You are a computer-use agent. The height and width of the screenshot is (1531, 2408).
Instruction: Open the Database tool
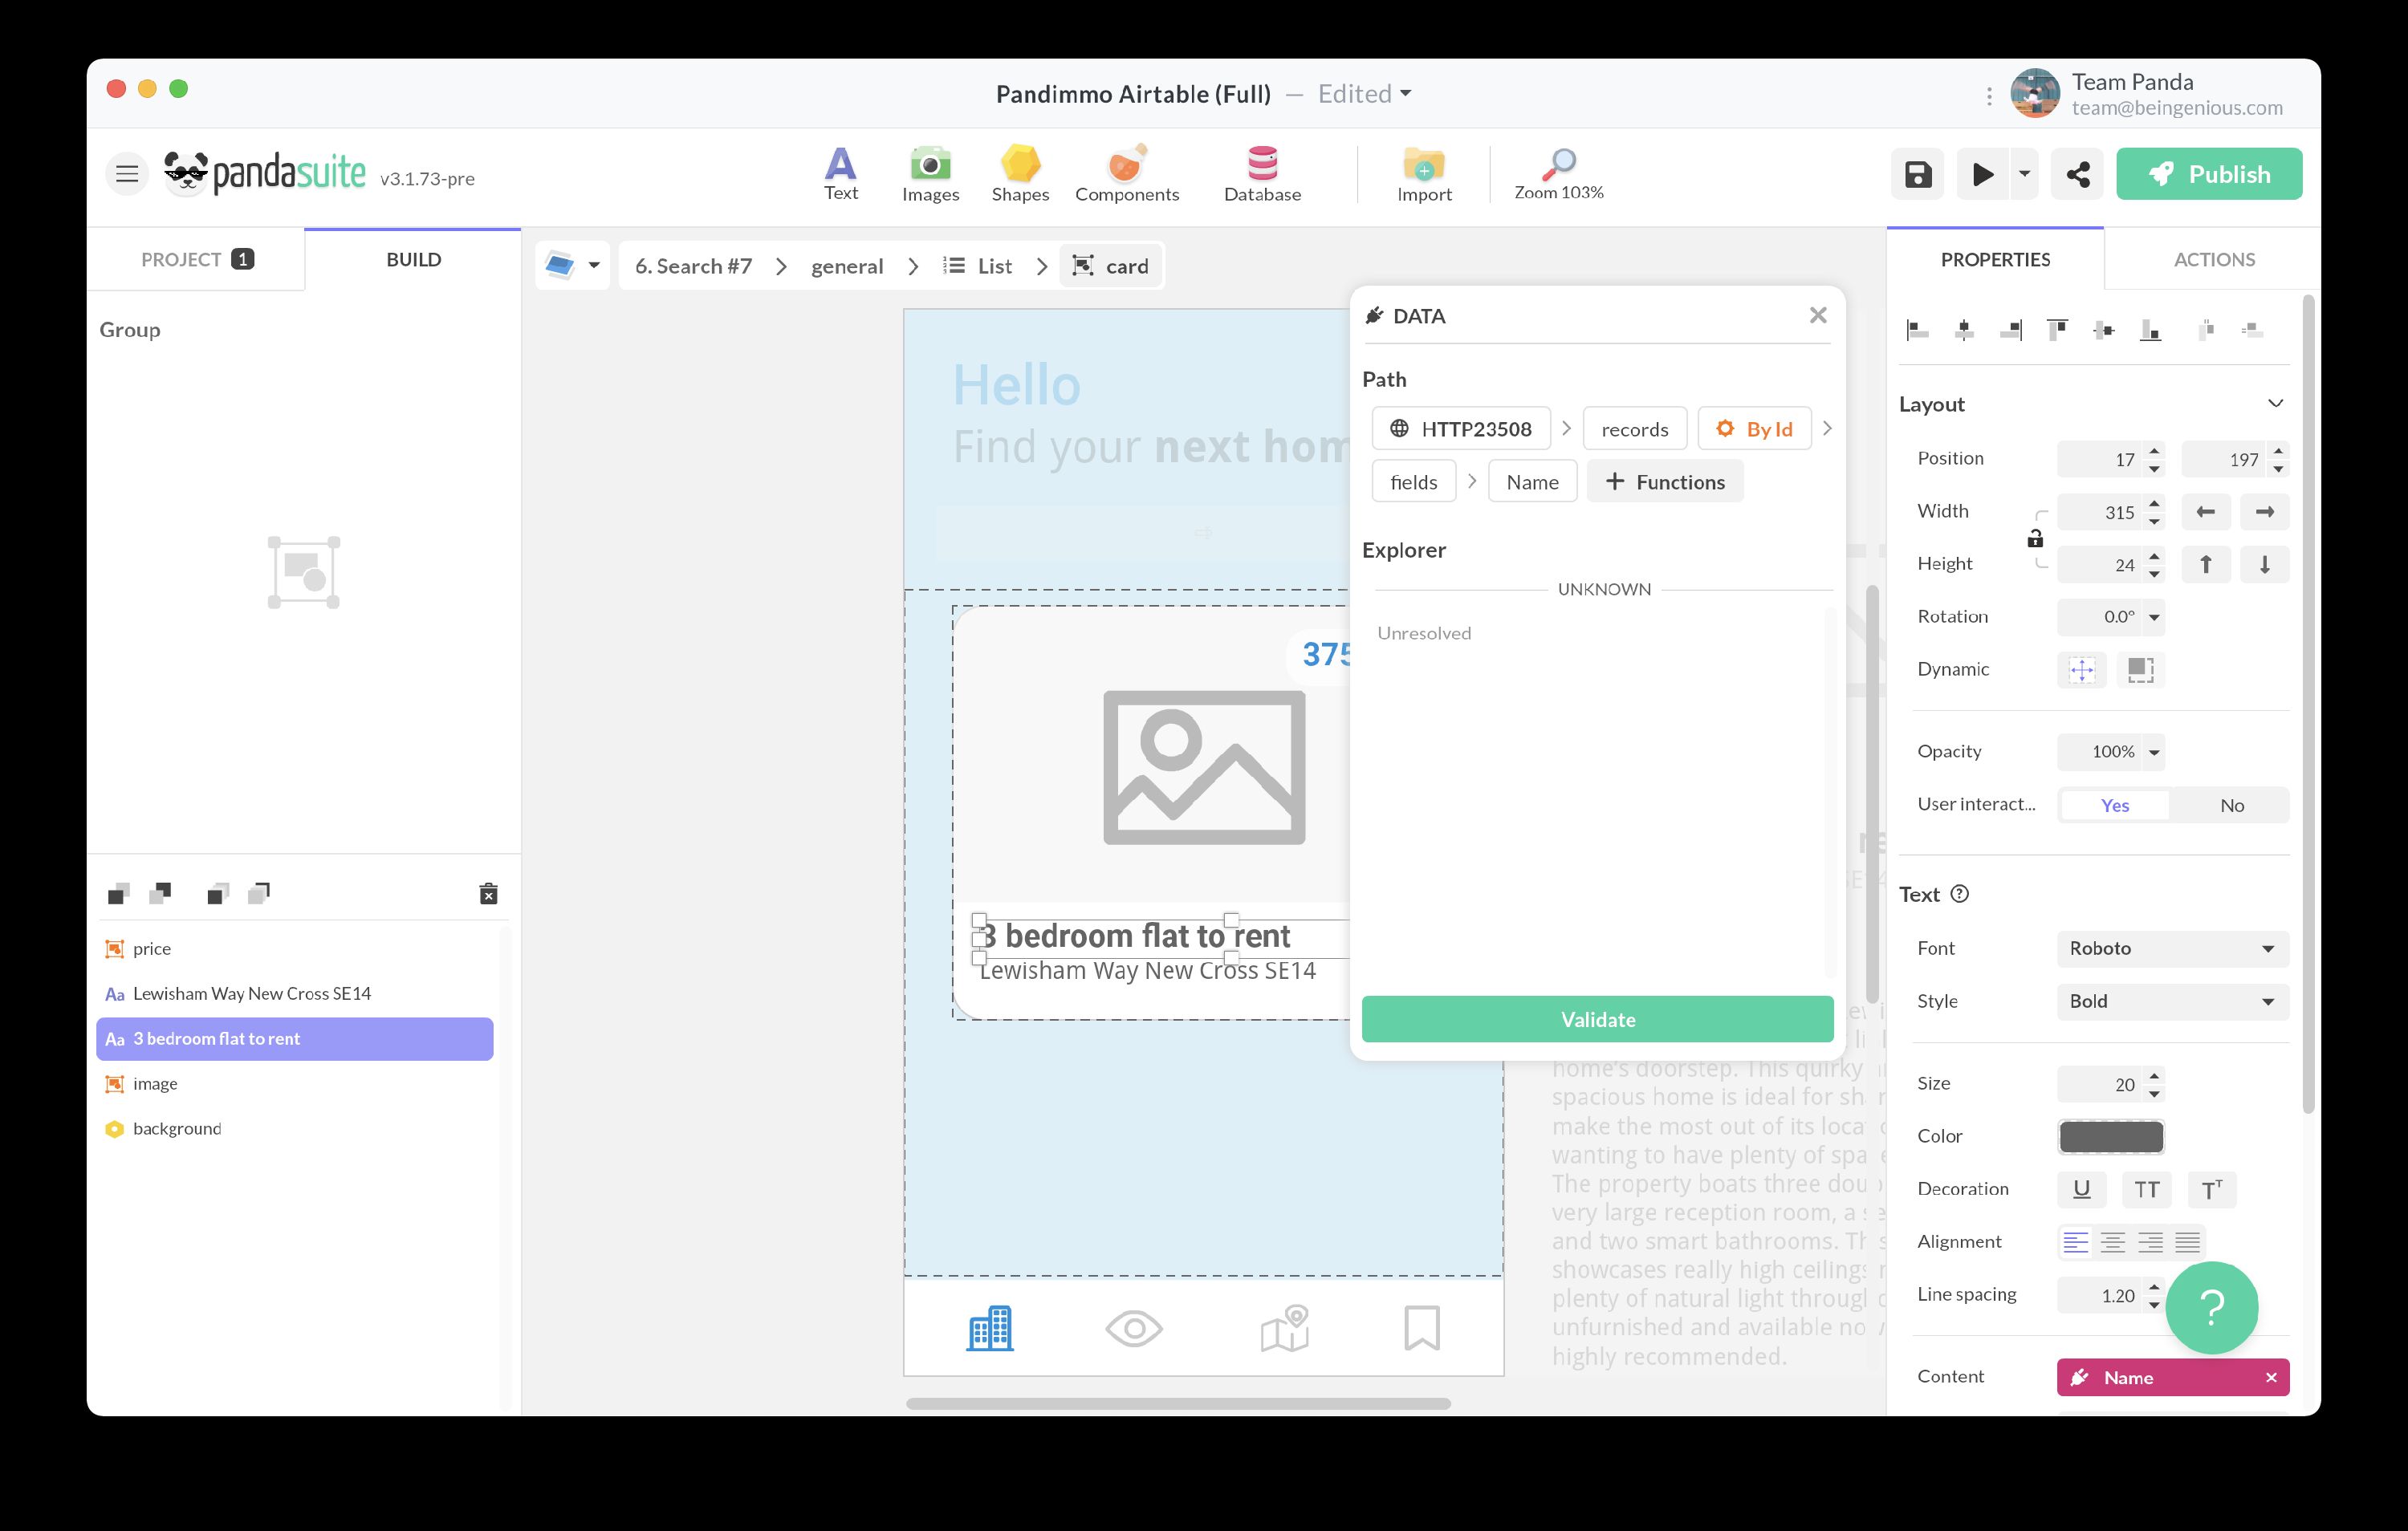[1261, 173]
